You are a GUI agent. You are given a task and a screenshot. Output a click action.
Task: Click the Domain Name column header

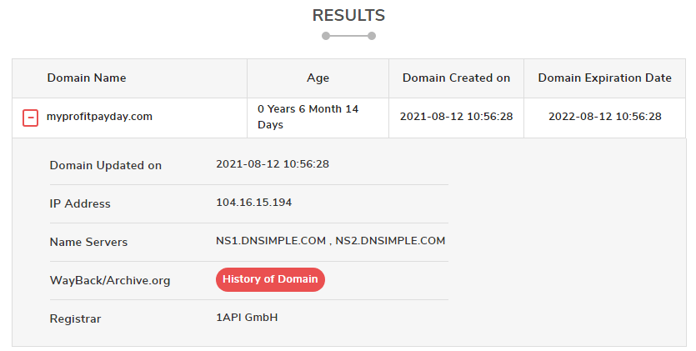point(87,78)
